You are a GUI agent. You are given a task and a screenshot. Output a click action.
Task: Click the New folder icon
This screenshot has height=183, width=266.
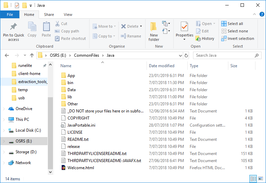click(x=154, y=27)
